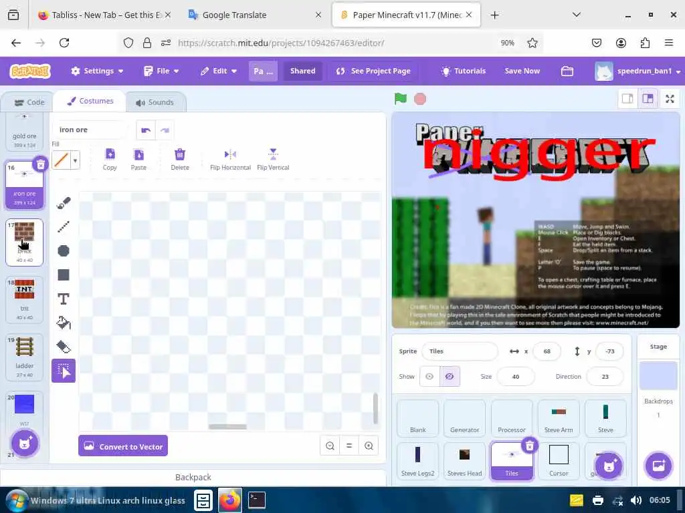The height and width of the screenshot is (513, 685).
Task: Click Convert to Vector button
Action: (x=123, y=446)
